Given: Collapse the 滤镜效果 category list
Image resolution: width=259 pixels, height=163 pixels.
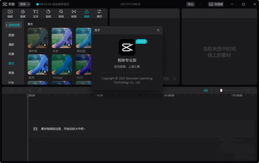Looking at the screenshot, I should pos(13,25).
